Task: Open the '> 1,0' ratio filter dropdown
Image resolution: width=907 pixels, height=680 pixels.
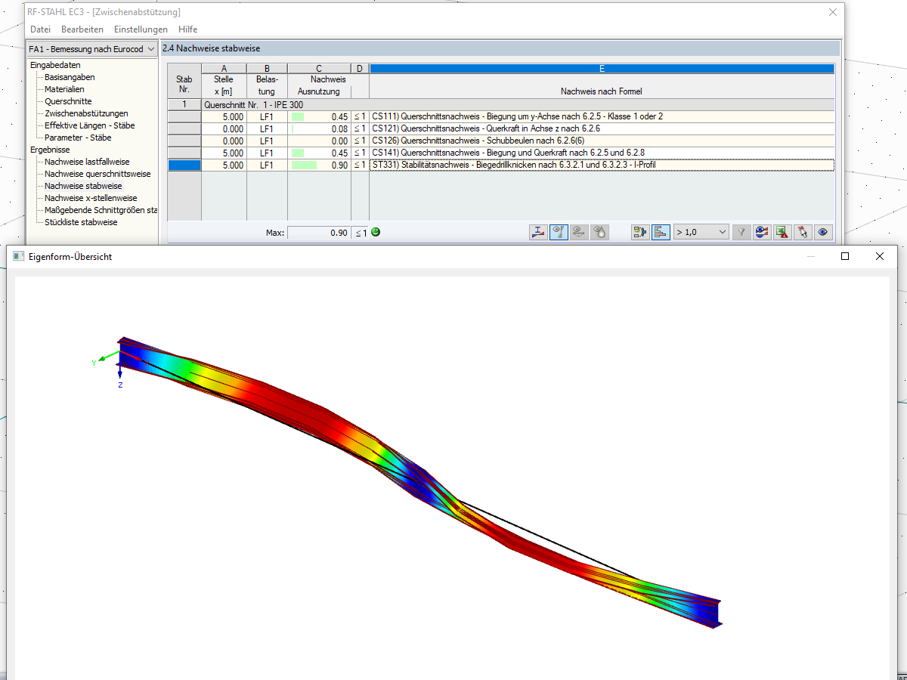Action: tap(701, 233)
